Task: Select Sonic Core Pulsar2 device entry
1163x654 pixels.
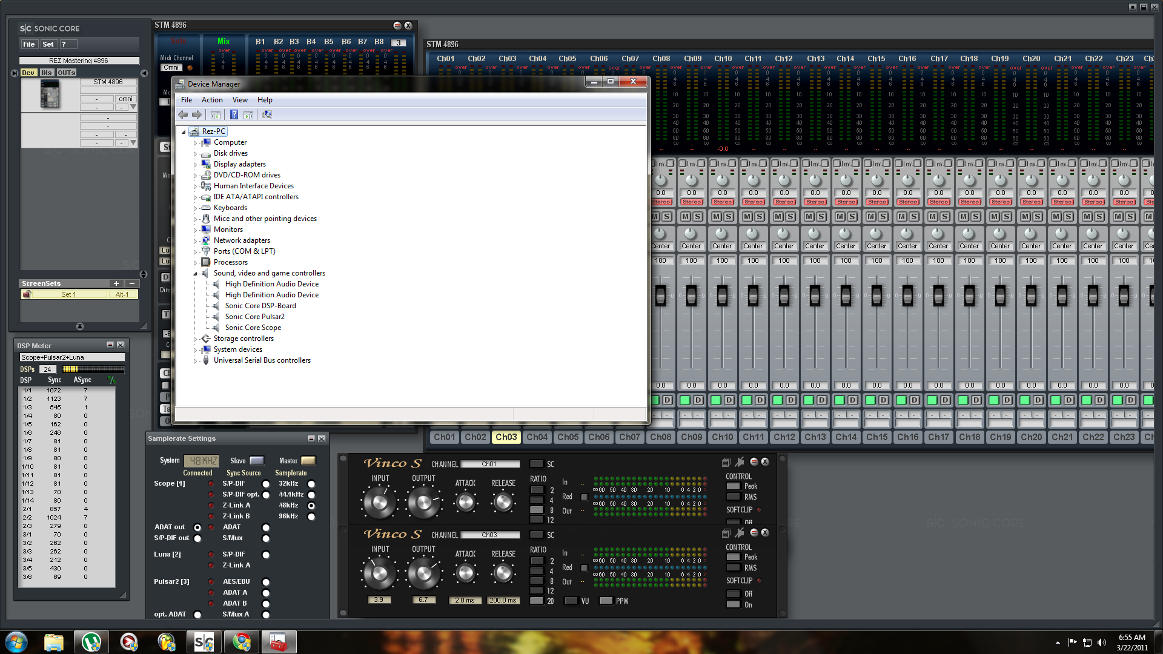Action: pyautogui.click(x=254, y=317)
